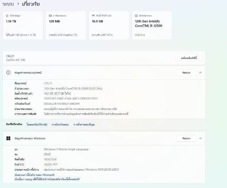Open the การป้องกันระบบ system protection link
This screenshot has height=188, width=227.
pyautogui.click(x=60, y=124)
